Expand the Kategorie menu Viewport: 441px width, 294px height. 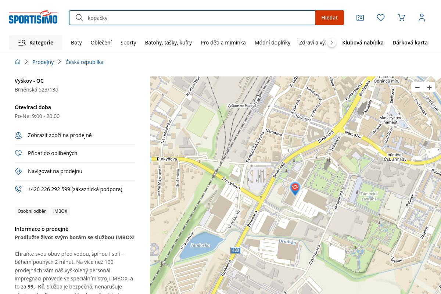coord(36,43)
